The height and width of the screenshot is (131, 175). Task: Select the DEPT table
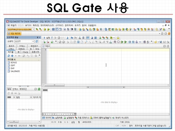tap(13, 65)
